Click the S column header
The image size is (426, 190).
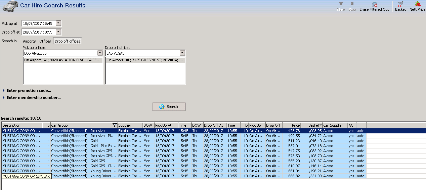[x=46, y=125]
